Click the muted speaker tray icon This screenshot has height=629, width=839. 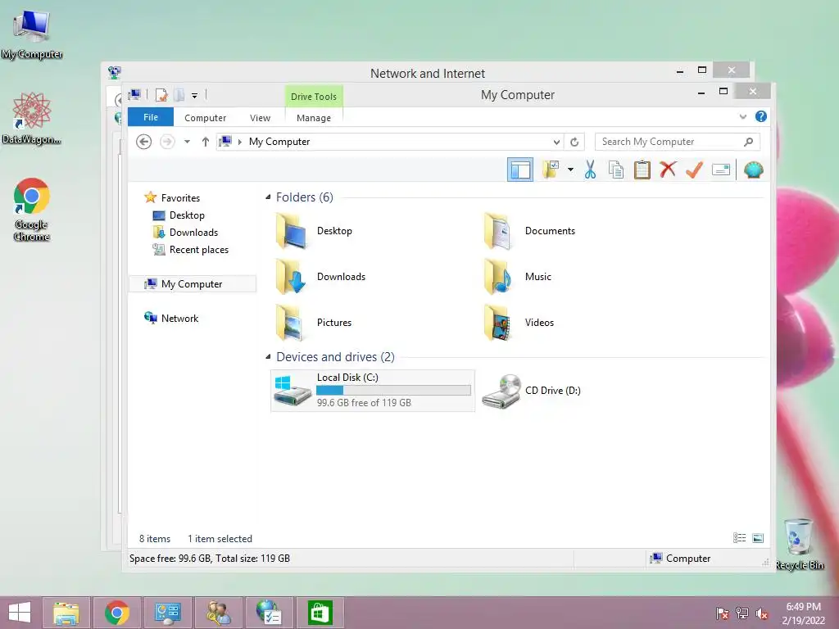(x=762, y=613)
